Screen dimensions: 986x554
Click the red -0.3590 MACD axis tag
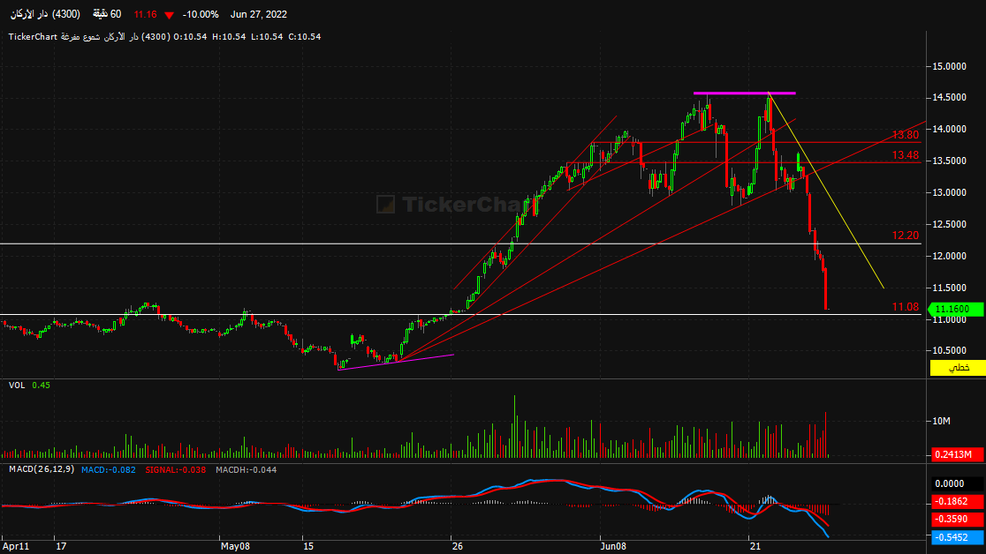957,520
